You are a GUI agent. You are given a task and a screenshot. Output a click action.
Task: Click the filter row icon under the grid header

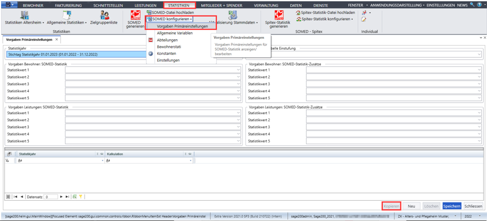tap(8, 160)
